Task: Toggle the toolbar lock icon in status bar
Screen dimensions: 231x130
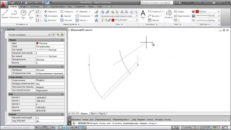Action: 205,127
